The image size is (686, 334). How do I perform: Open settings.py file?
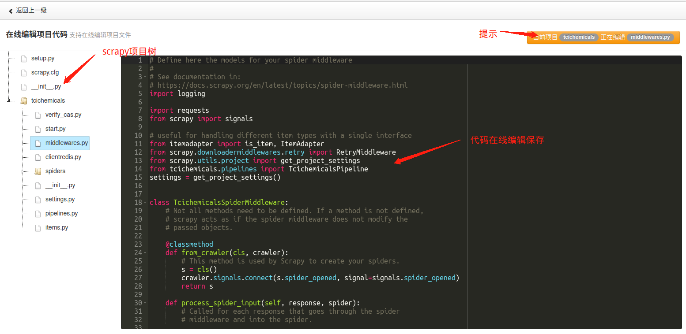pos(60,199)
